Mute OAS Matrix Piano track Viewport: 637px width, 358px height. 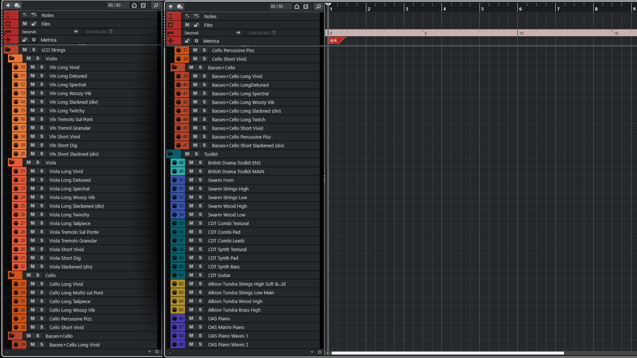[x=191, y=327]
